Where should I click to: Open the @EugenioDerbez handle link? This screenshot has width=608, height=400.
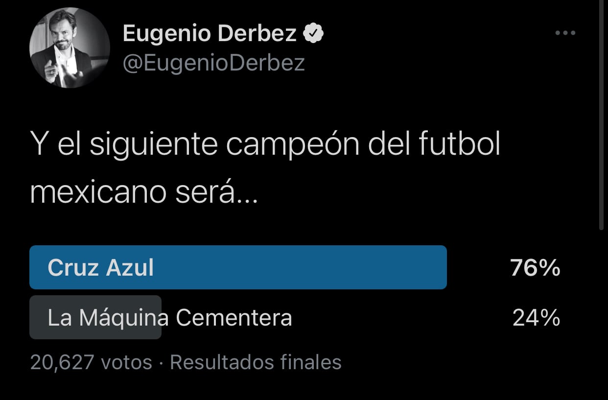pyautogui.click(x=213, y=63)
